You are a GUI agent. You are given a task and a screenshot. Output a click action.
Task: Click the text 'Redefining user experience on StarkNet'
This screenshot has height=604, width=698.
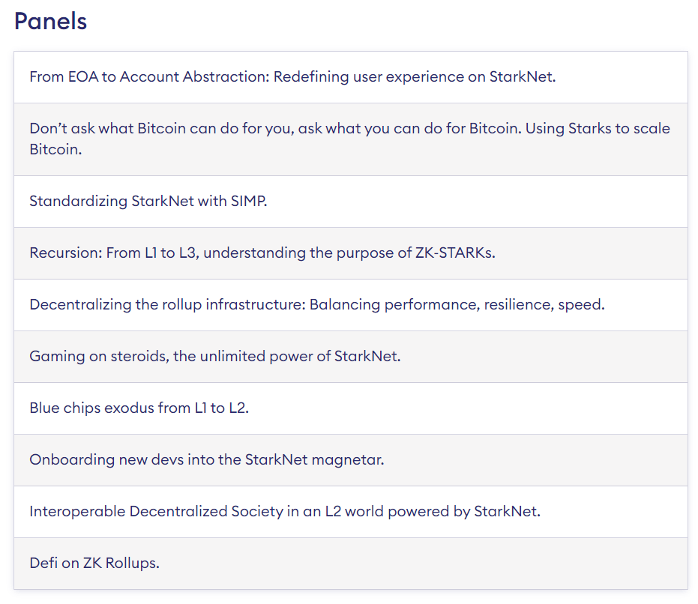coord(415,77)
